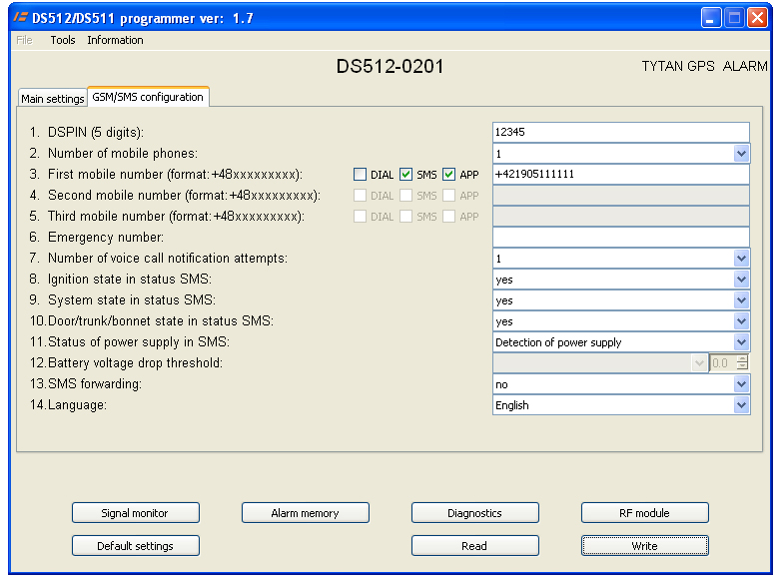The image size is (782, 582).
Task: Open Door/trunk/bonnet state dropdown
Action: (741, 321)
